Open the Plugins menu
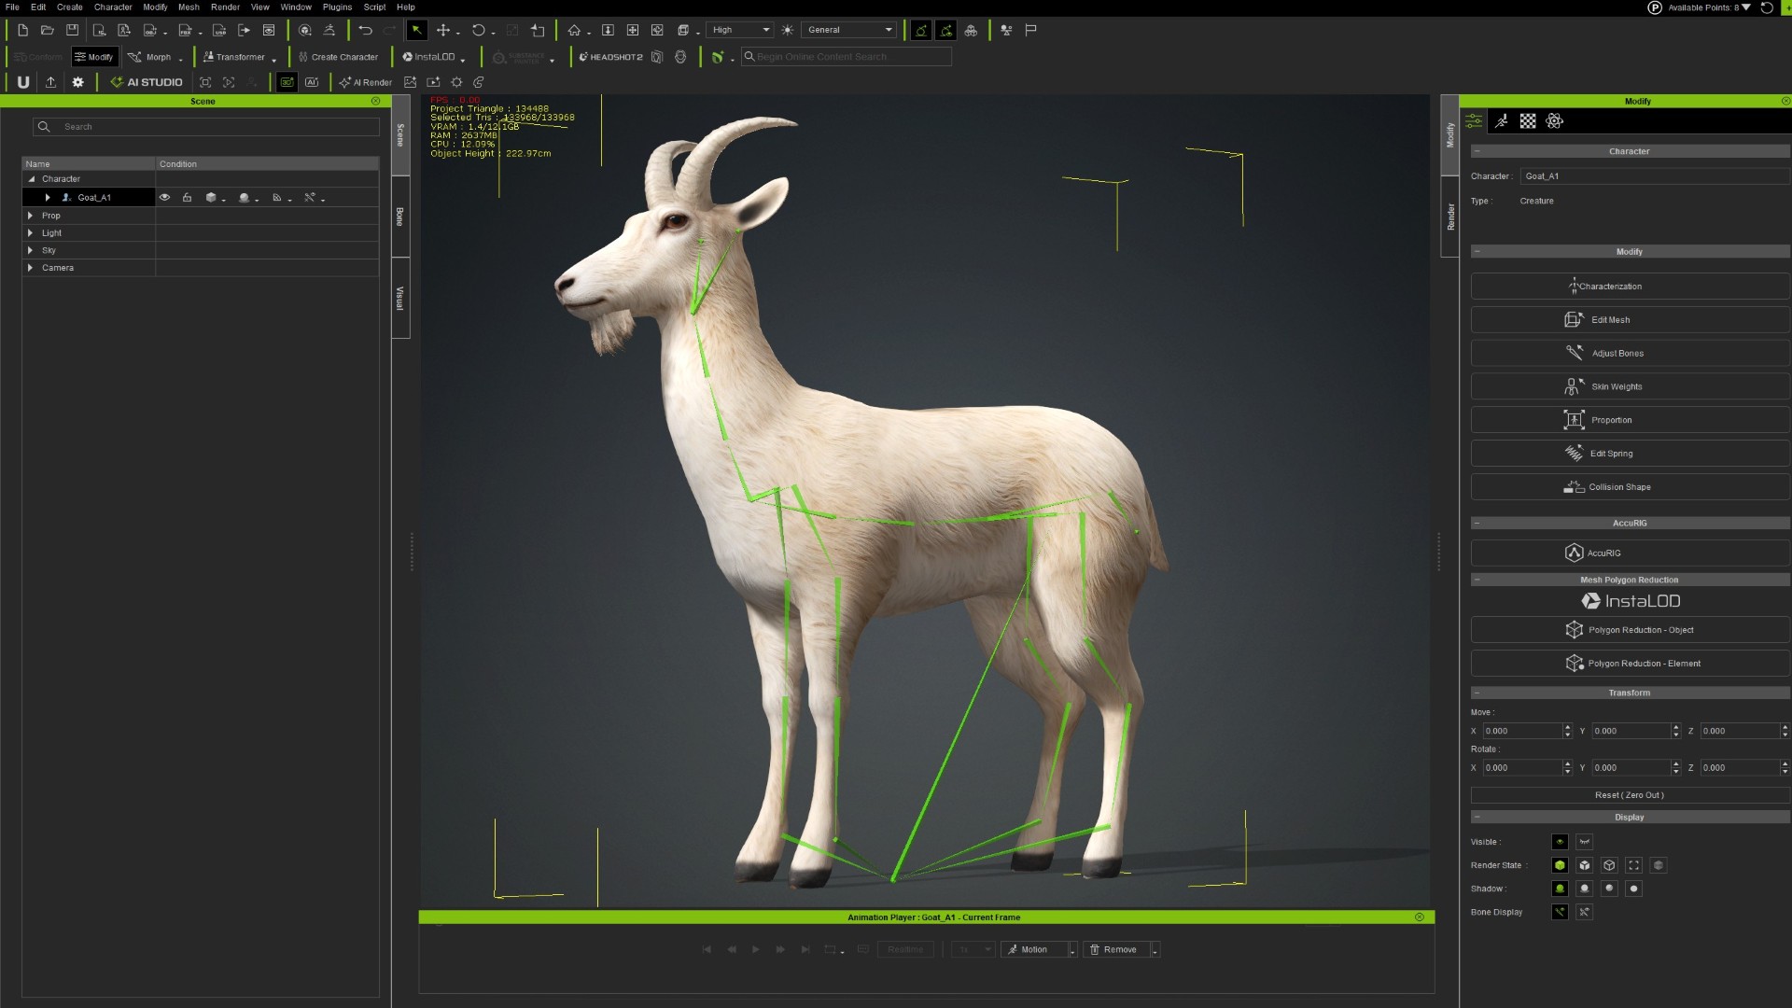Image resolution: width=1792 pixels, height=1008 pixels. click(337, 7)
